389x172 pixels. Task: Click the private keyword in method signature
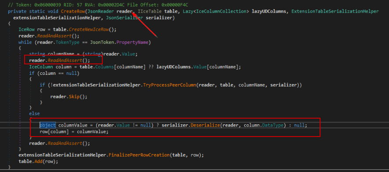17,11
